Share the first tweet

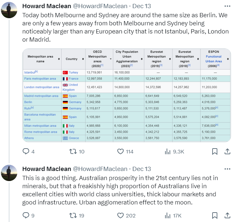[x=228, y=151]
